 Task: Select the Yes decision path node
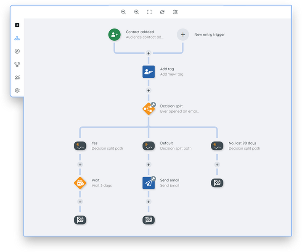tap(80, 146)
